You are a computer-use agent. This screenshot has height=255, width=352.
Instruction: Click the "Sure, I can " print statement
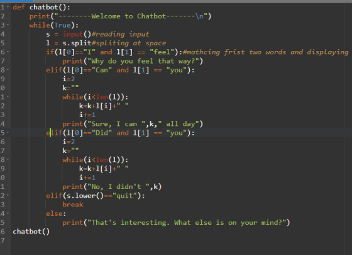[133, 124]
